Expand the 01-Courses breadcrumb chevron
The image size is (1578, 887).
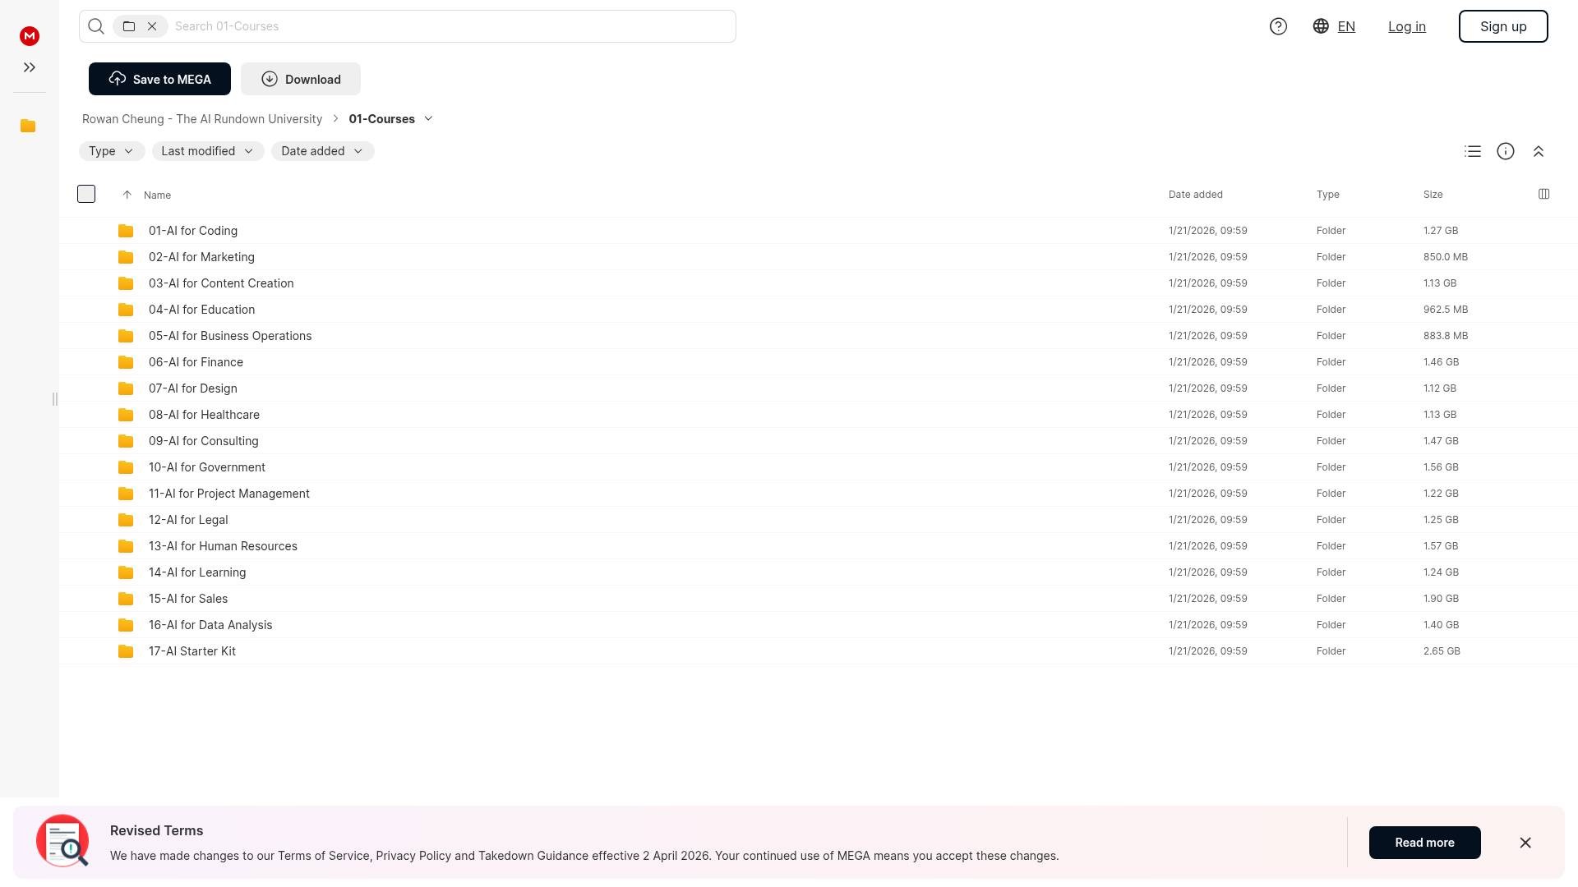(428, 119)
